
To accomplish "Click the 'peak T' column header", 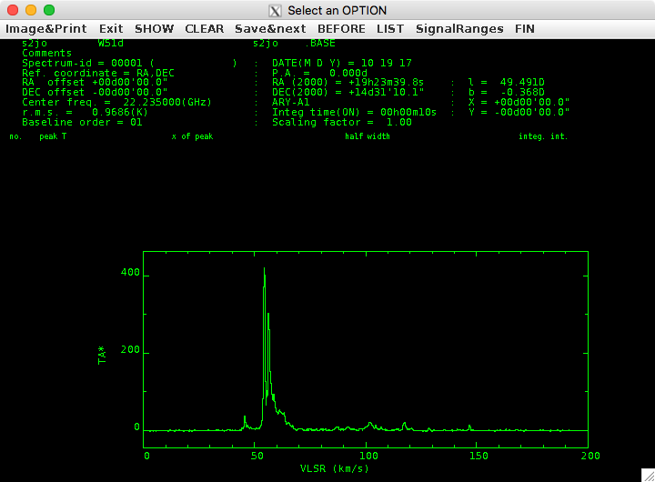I will [53, 136].
